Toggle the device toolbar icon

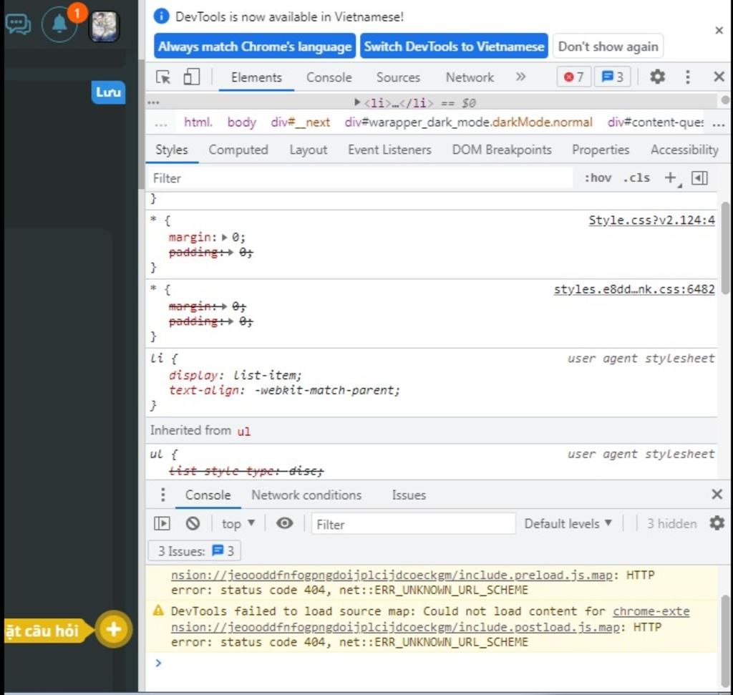click(x=191, y=77)
